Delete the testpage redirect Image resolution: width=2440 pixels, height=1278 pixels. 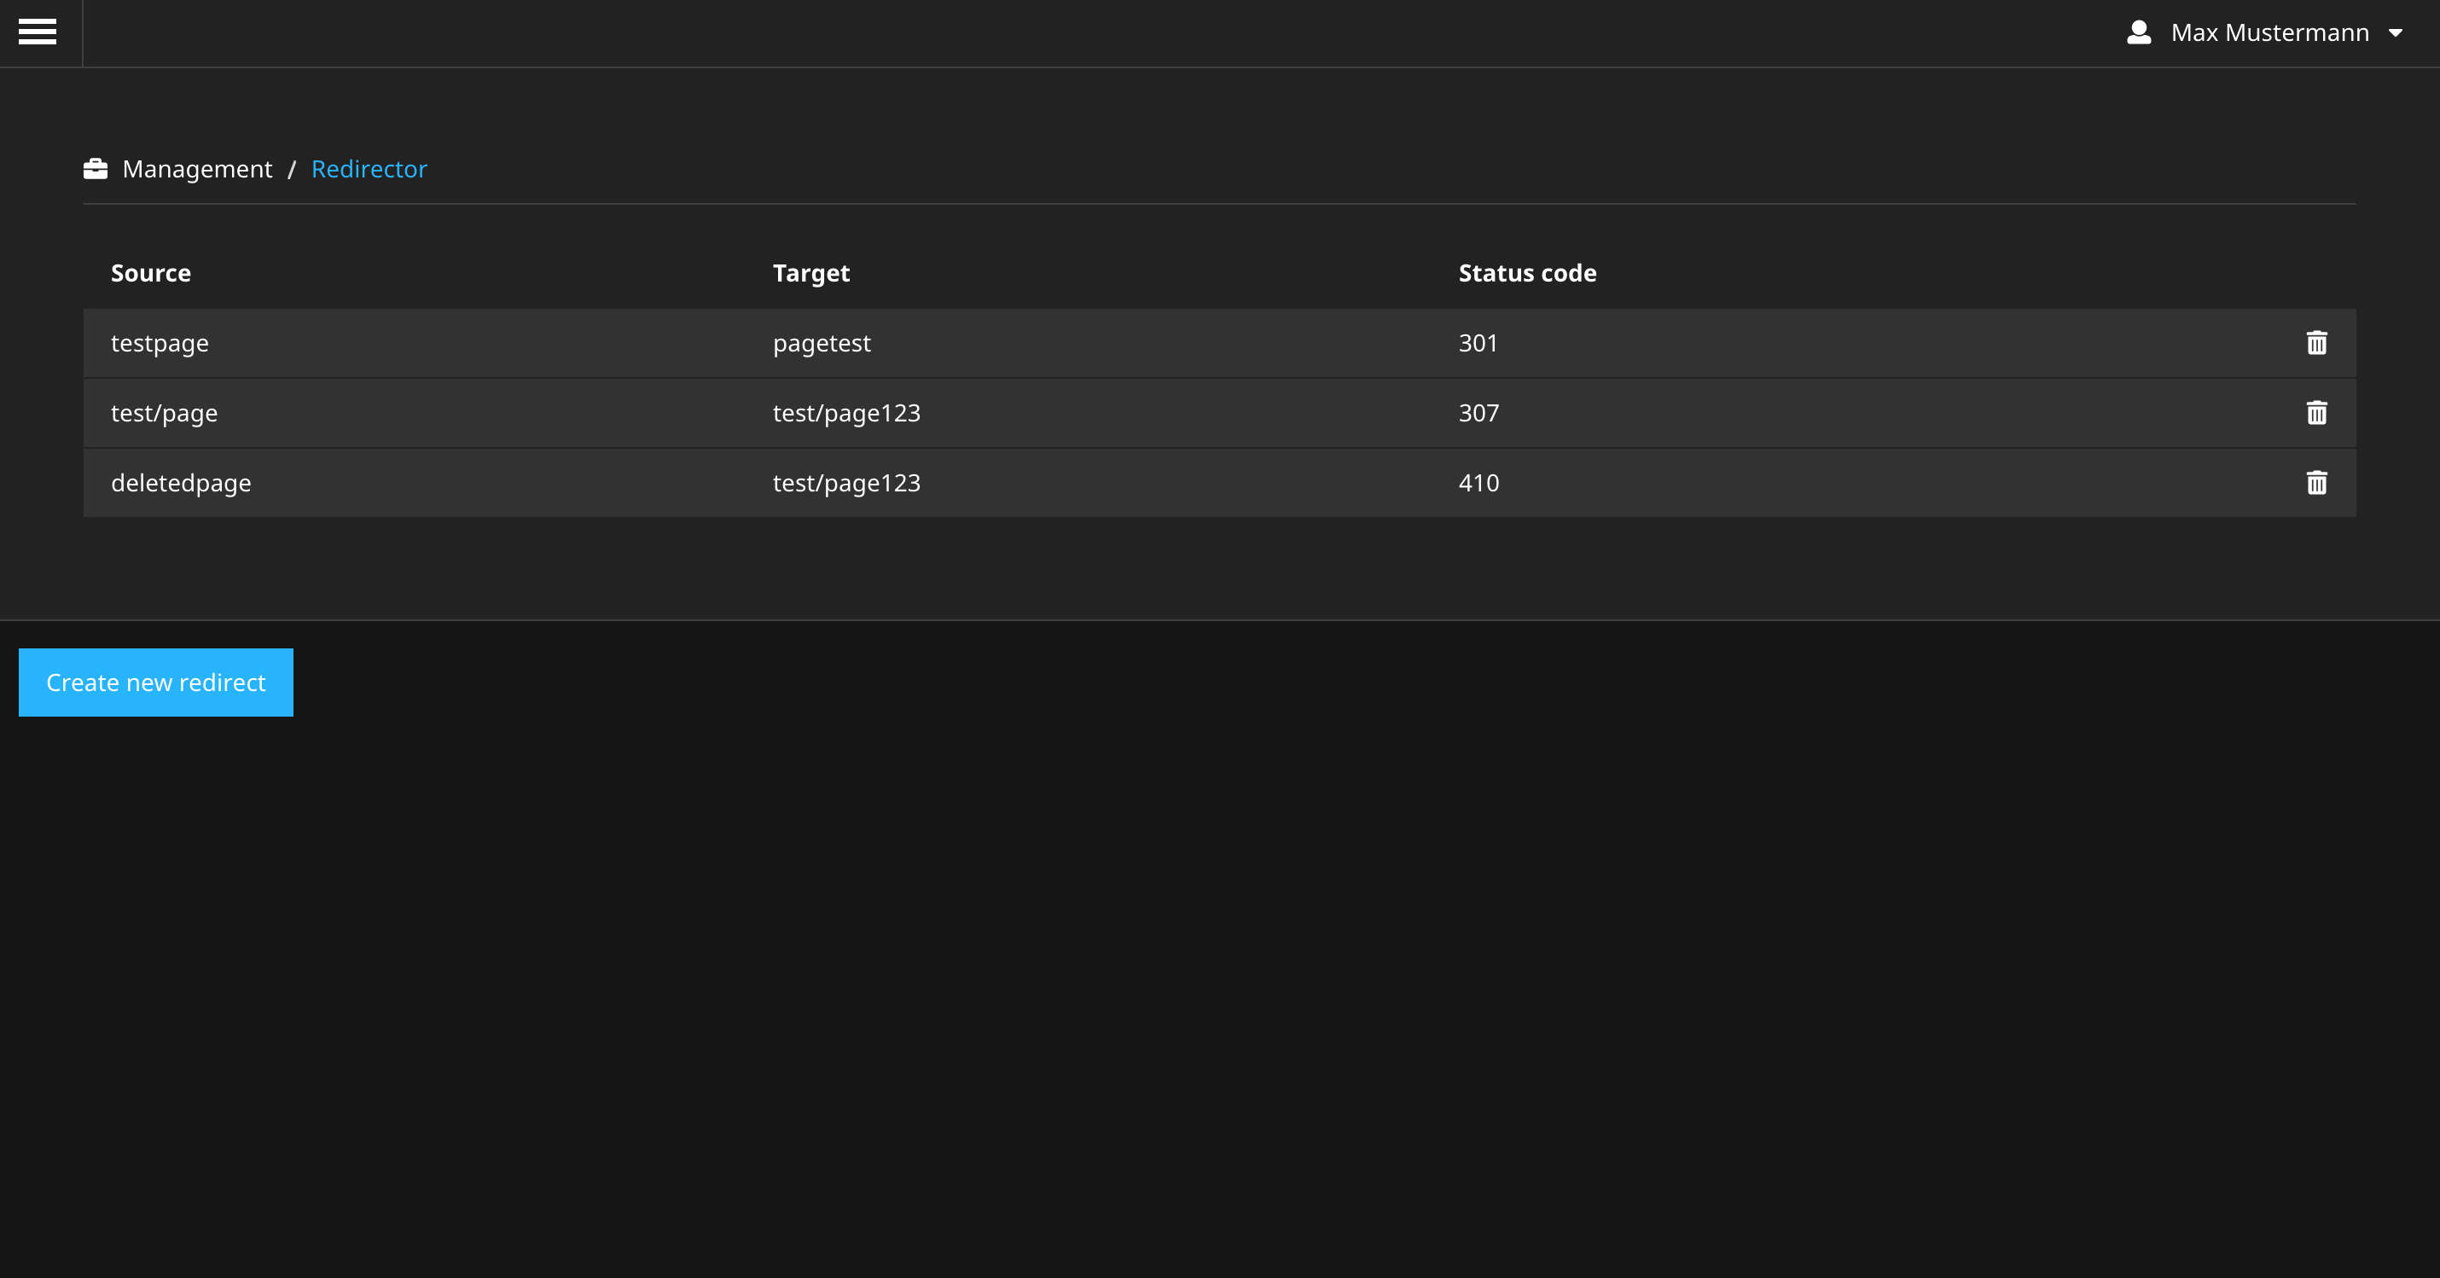2317,343
